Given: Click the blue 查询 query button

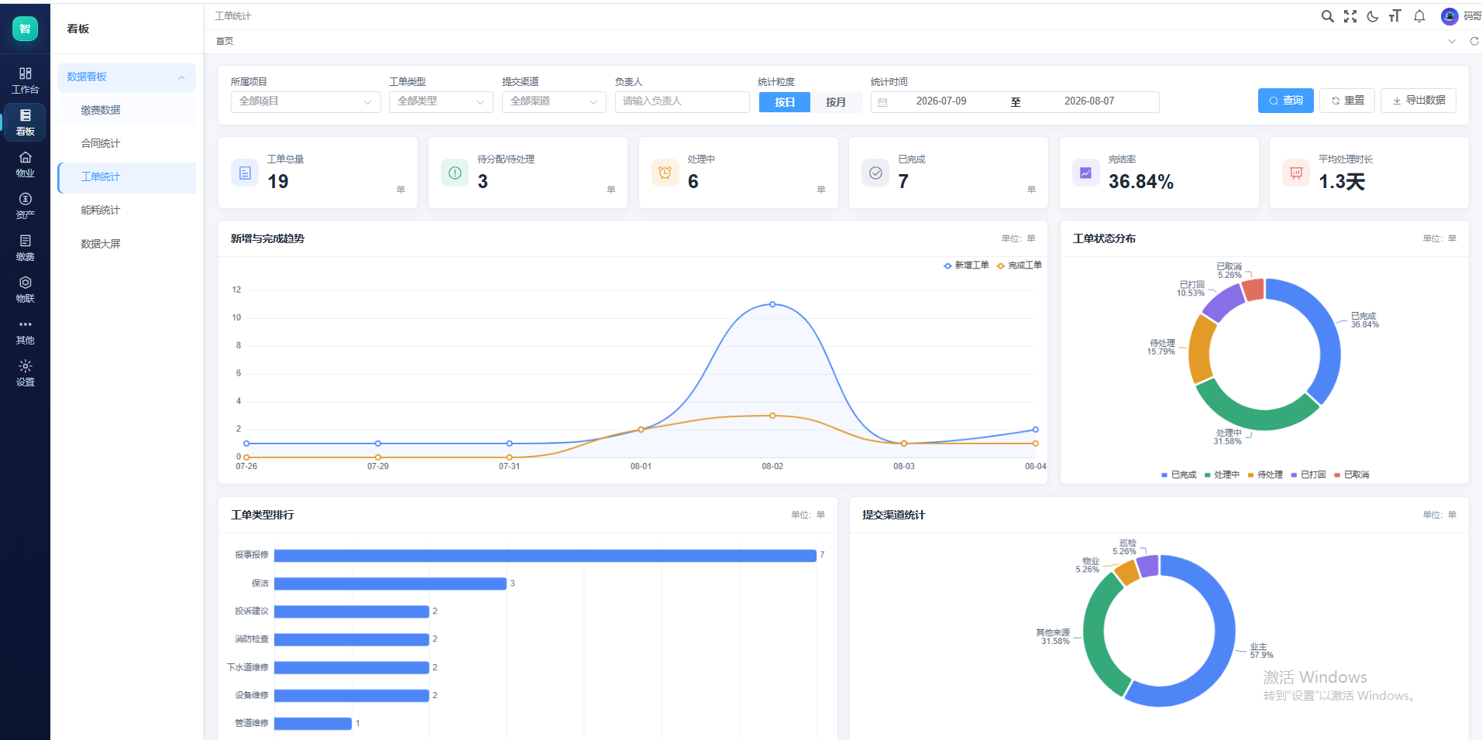Looking at the screenshot, I should pos(1285,101).
